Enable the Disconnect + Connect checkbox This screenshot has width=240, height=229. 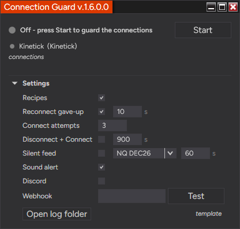point(102,139)
